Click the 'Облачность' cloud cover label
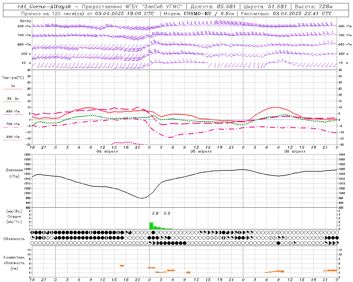The width and height of the screenshot is (353, 282). (14, 239)
